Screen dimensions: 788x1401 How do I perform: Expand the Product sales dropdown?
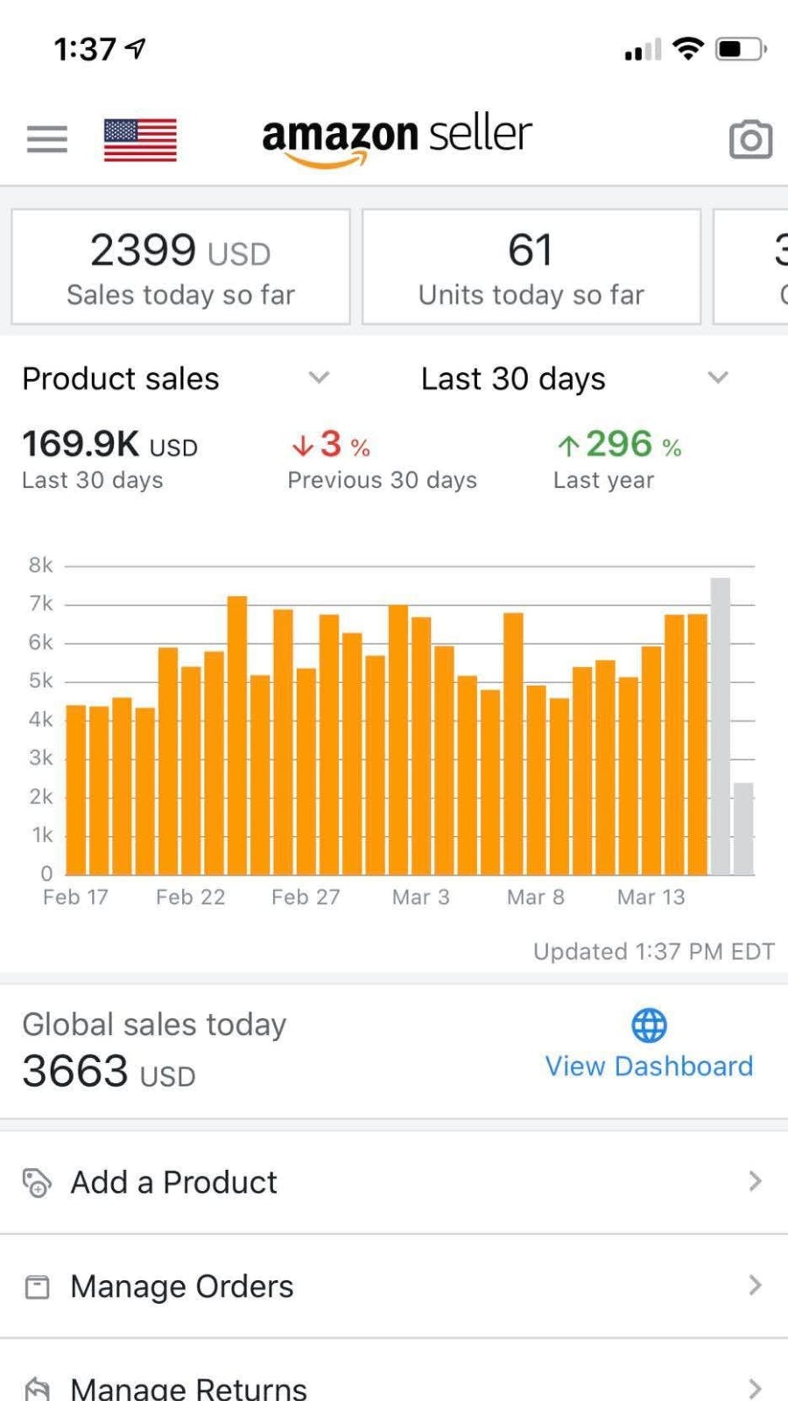coord(319,377)
